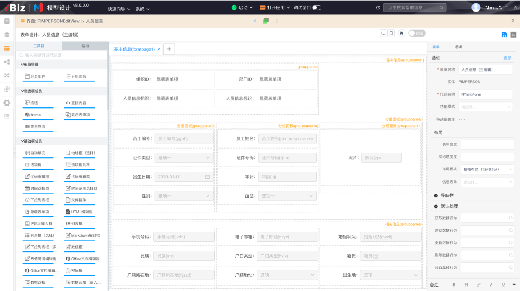Image resolution: width=520 pixels, height=291 pixels.
Task: Select the flow diagram icon in sidebar
Action: [x=7, y=89]
